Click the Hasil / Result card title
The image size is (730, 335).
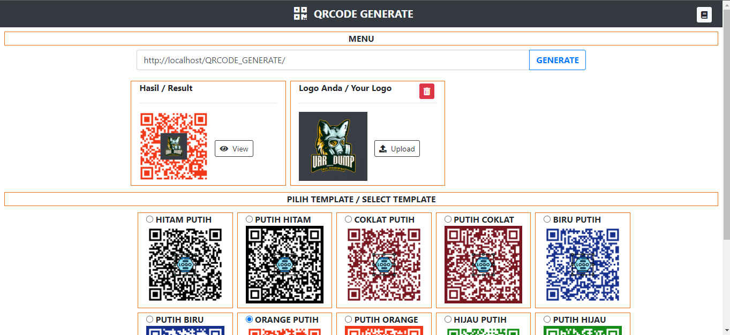coord(166,88)
